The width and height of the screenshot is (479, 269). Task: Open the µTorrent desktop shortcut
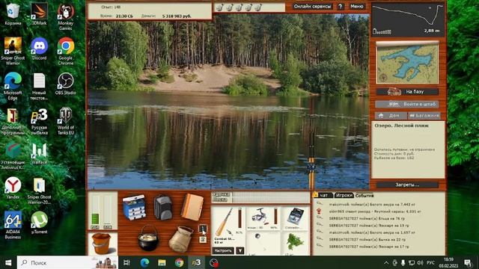(39, 223)
